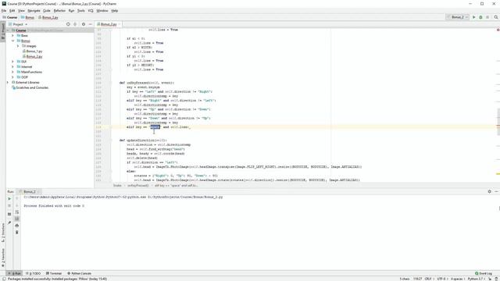Close the Bonus_2.py editor tab
500x281 pixels.
(120, 24)
